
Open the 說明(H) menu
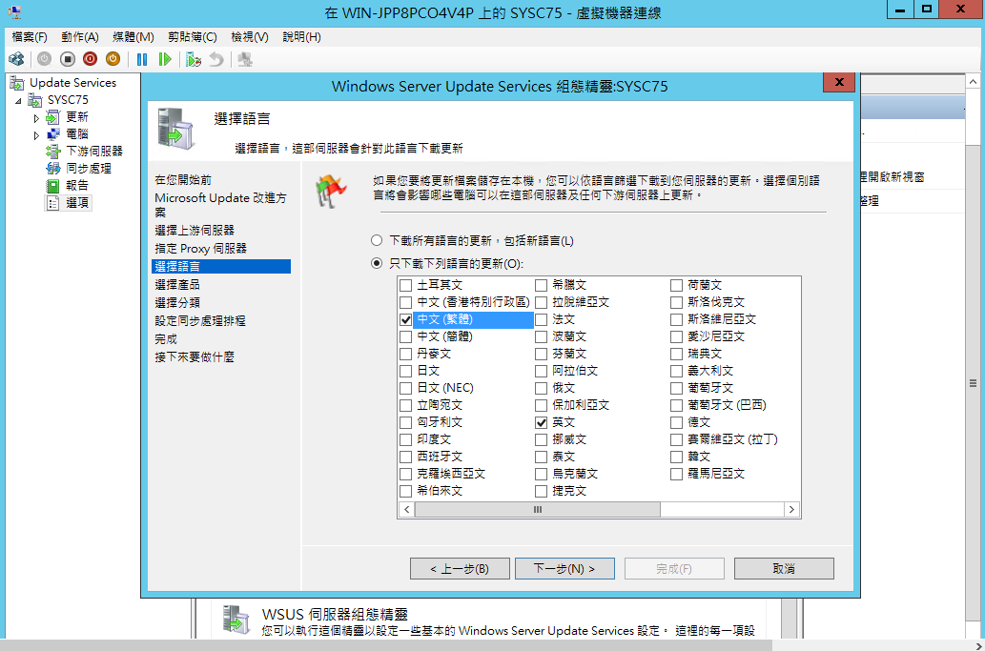(301, 37)
